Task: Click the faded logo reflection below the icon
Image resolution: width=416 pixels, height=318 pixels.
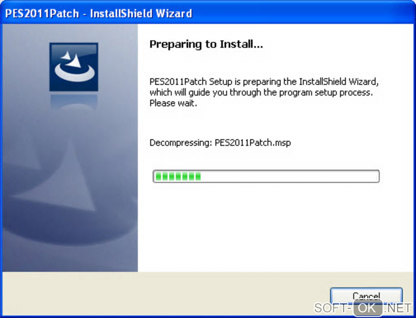Action: (x=74, y=102)
